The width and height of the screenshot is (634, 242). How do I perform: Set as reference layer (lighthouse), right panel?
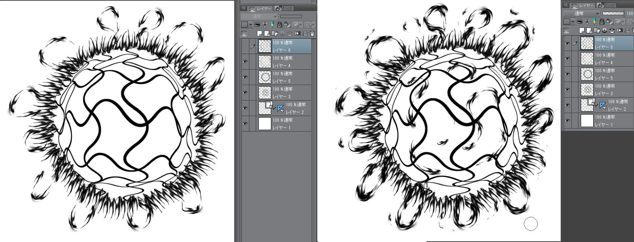587,22
